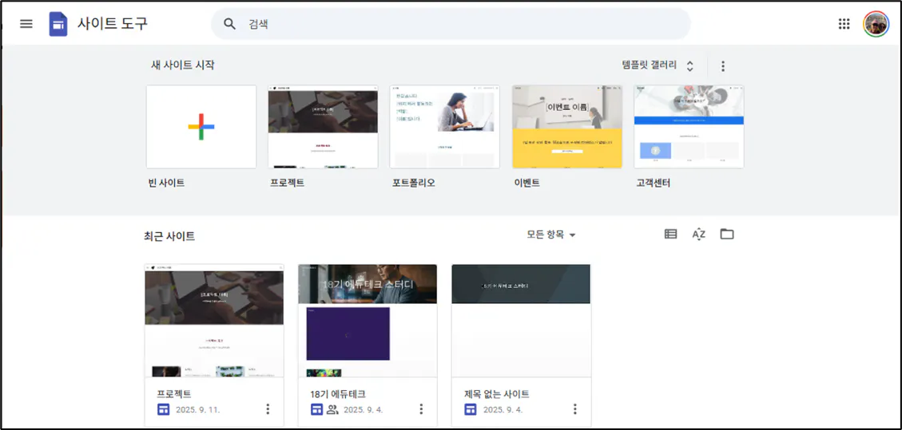
Task: Click the Sites icon under 18기 에듀테크
Action: tap(316, 409)
